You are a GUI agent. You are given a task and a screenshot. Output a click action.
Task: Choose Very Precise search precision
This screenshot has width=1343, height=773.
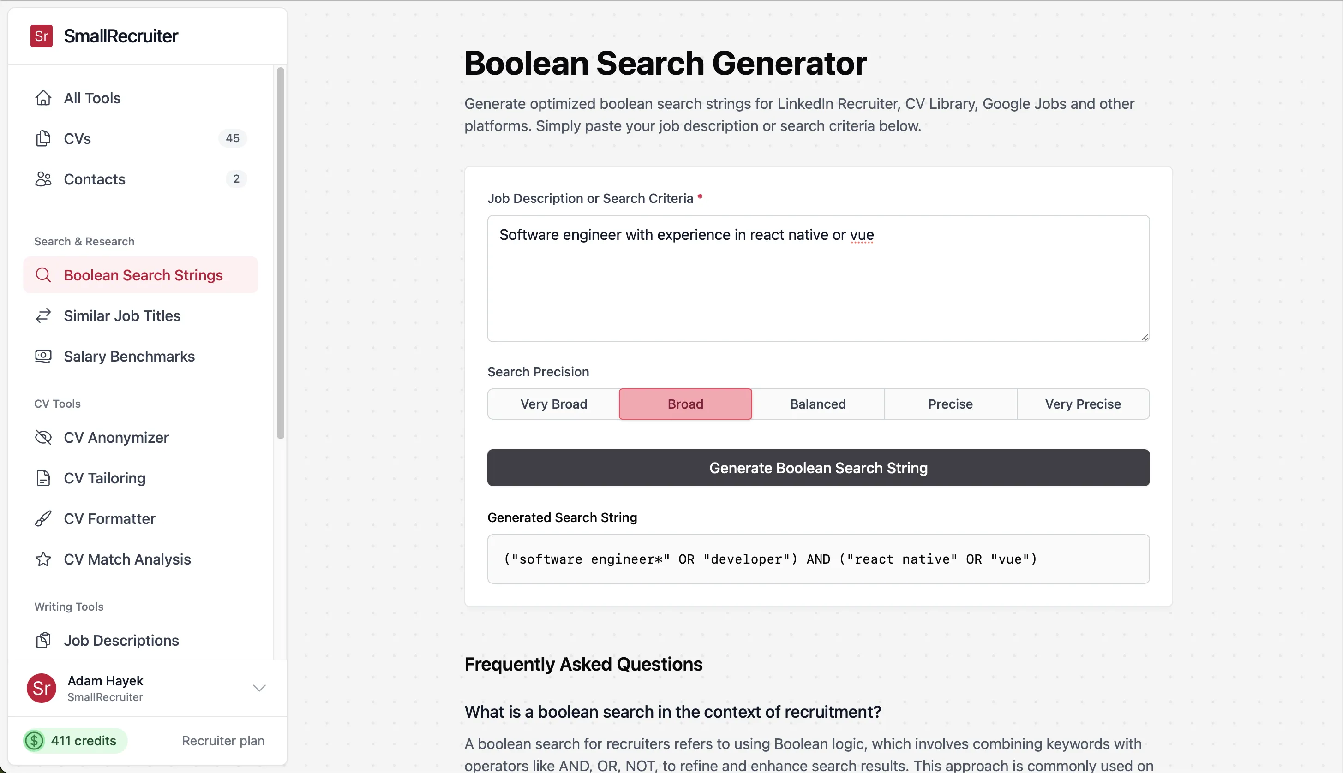[x=1083, y=404]
